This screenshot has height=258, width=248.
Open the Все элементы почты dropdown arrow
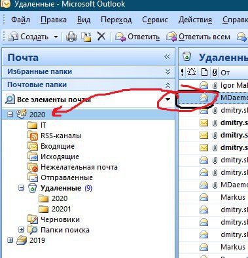click(x=168, y=100)
